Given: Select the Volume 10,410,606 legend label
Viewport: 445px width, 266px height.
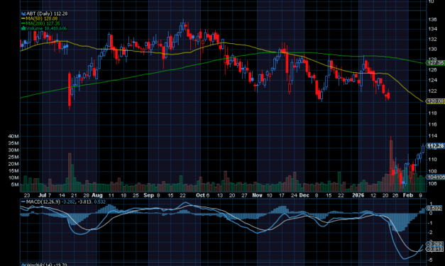Looking at the screenshot, I should (47, 28).
